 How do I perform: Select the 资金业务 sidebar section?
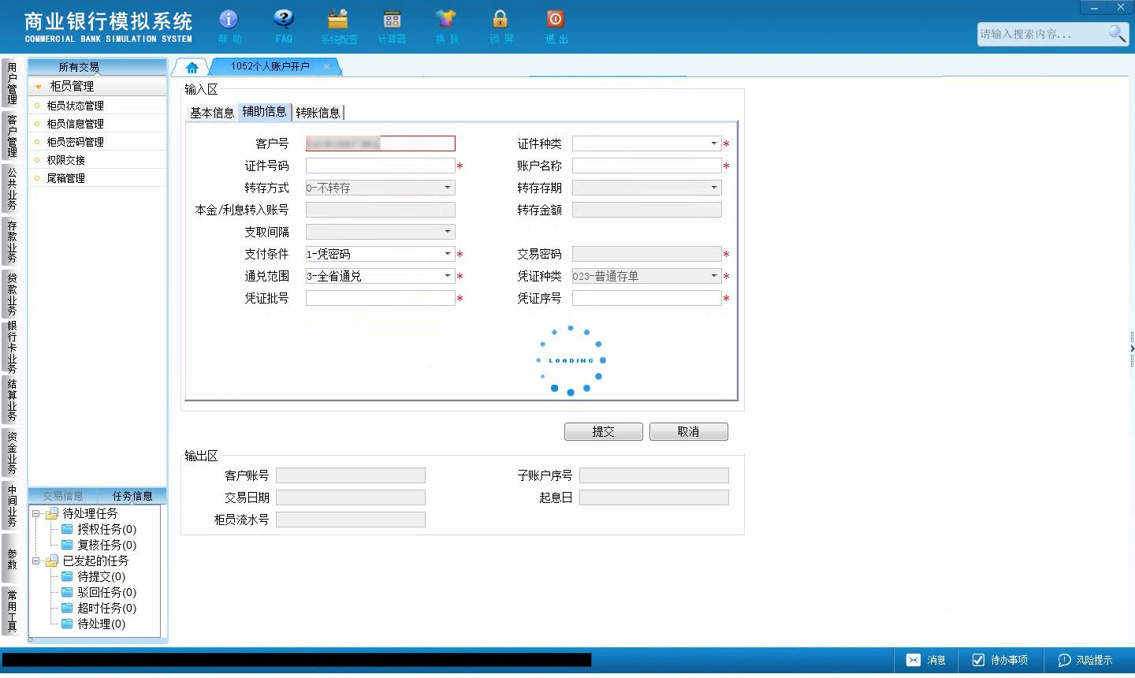(x=12, y=453)
